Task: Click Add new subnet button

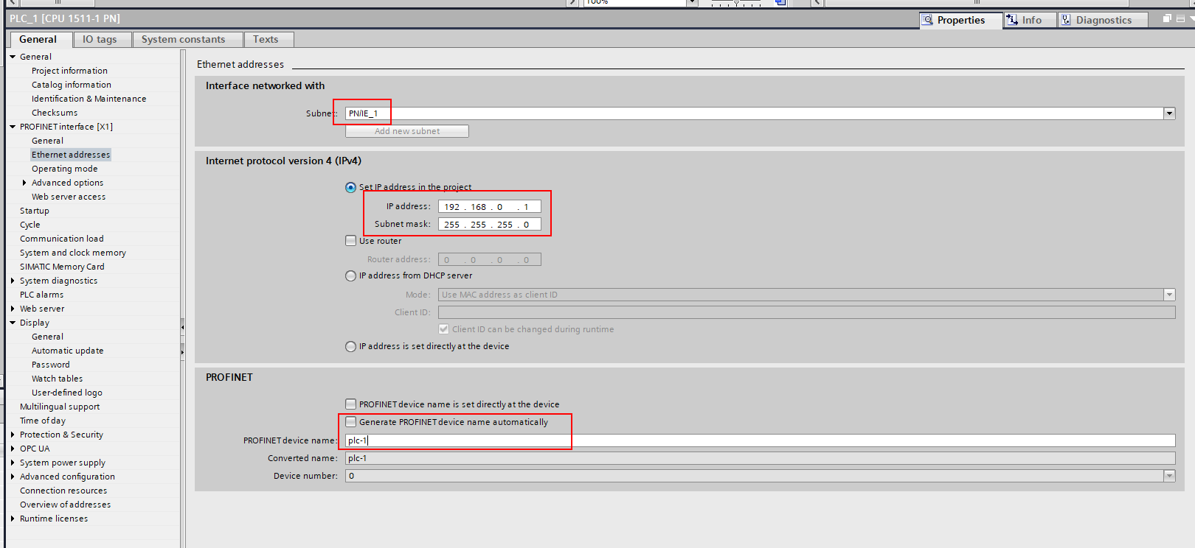Action: 407,131
